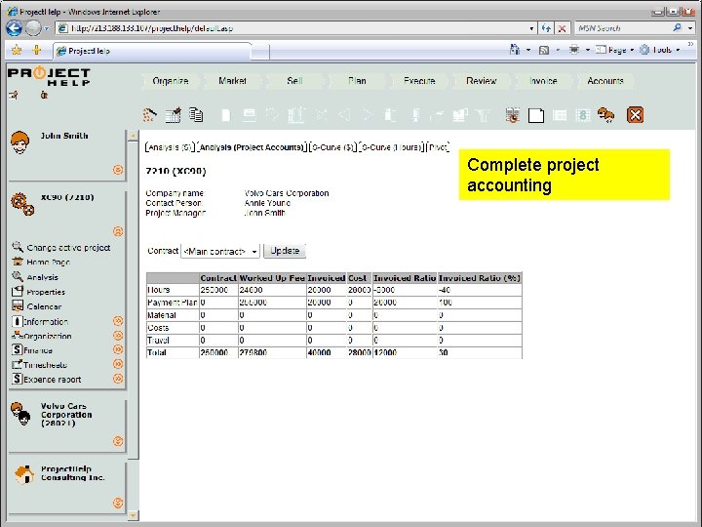Click the MSN Search magnifier icon
Image resolution: width=702 pixels, height=527 pixels.
click(678, 27)
